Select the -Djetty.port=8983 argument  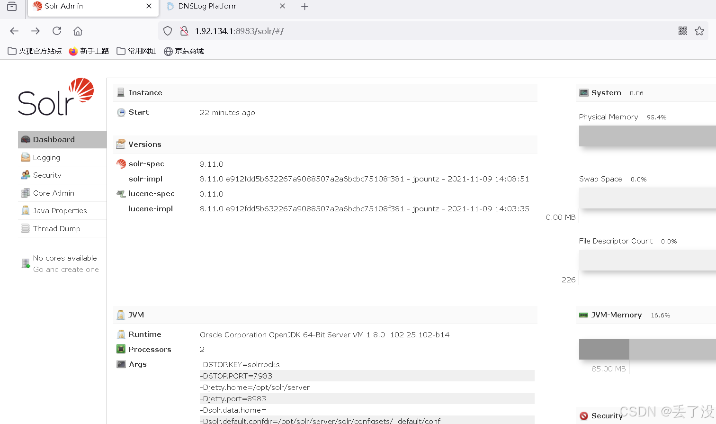click(x=233, y=398)
